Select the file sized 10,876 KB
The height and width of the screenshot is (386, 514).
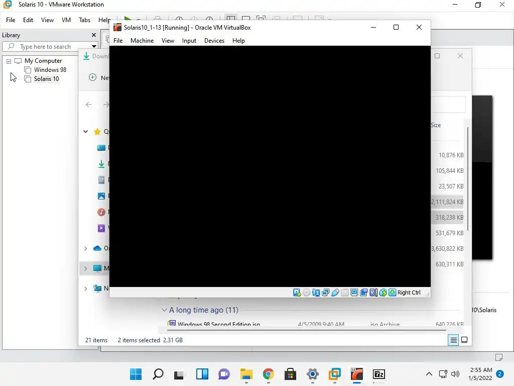tap(451, 155)
